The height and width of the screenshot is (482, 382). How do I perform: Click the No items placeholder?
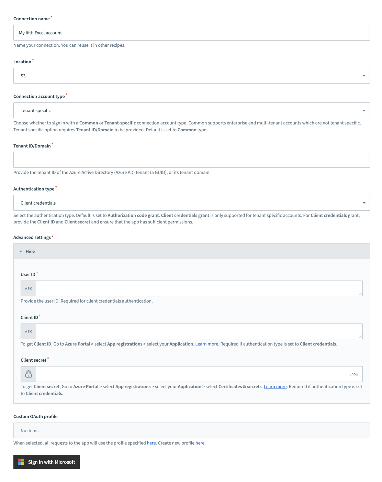(29, 430)
